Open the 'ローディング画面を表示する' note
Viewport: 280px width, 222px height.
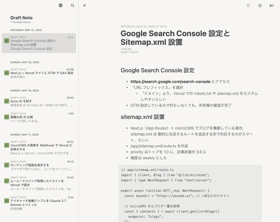pyautogui.click(x=29, y=165)
